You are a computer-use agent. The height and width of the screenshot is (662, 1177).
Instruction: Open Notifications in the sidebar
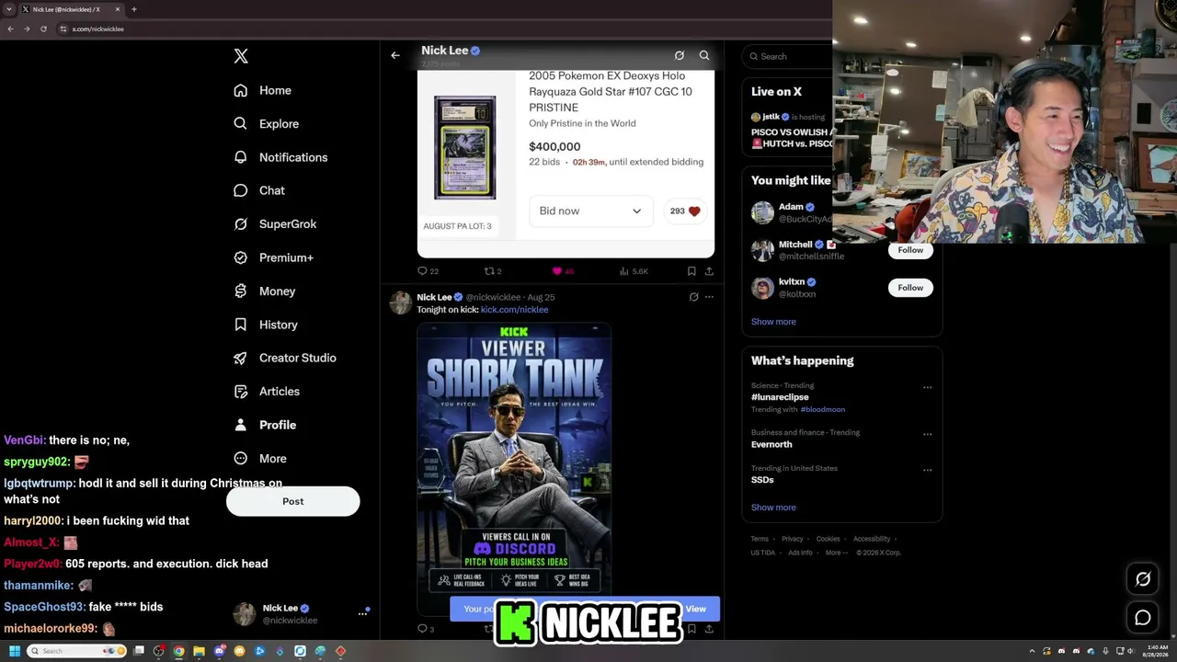pos(280,157)
